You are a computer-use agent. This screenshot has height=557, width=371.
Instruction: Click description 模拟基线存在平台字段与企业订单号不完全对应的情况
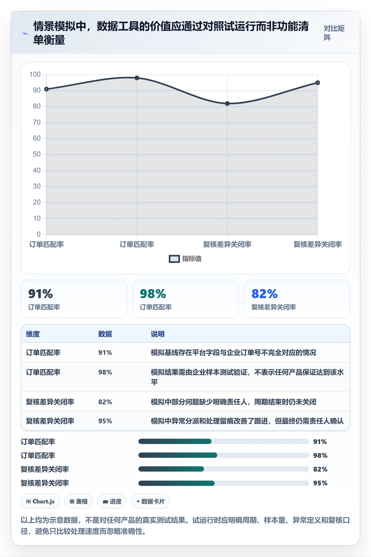(x=233, y=353)
